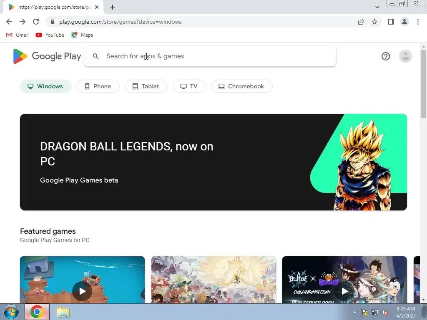Reload the page
Image resolution: width=427 pixels, height=320 pixels.
click(36, 22)
